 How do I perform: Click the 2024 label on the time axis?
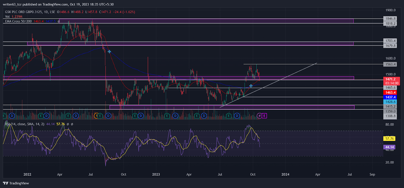pos(285,174)
